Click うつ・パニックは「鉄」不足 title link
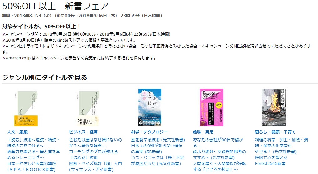The width and height of the screenshot is (318, 174). click(157, 161)
